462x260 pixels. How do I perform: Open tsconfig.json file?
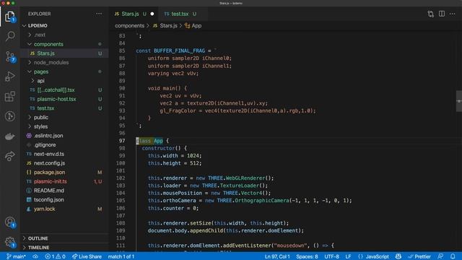click(64, 199)
